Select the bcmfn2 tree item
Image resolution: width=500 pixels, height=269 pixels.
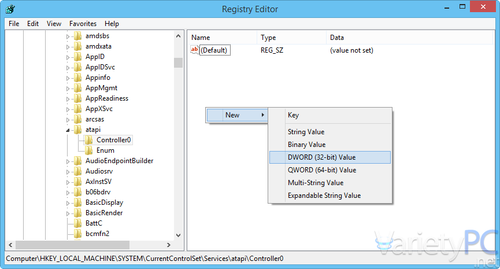(x=97, y=234)
